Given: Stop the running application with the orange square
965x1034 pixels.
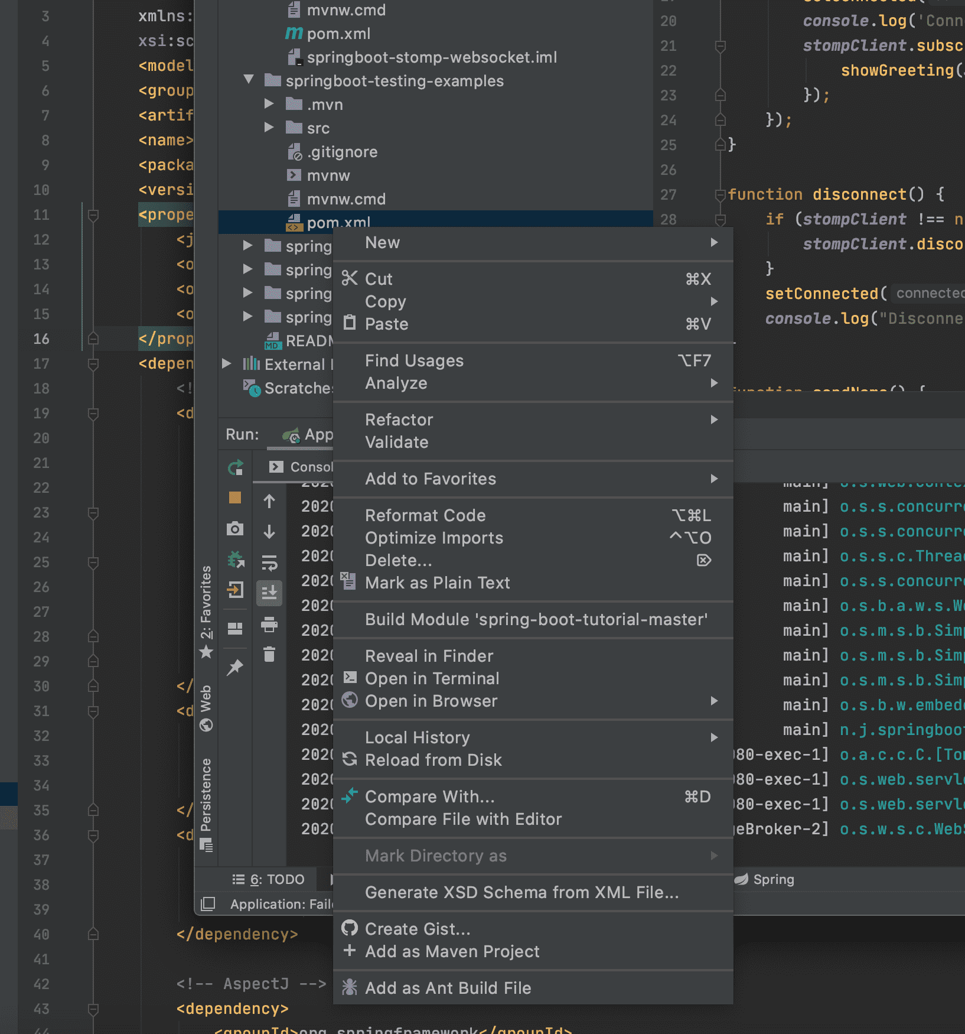Looking at the screenshot, I should (235, 498).
